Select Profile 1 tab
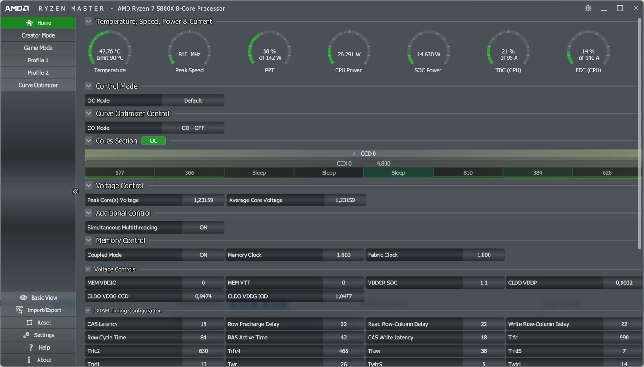 [x=38, y=60]
